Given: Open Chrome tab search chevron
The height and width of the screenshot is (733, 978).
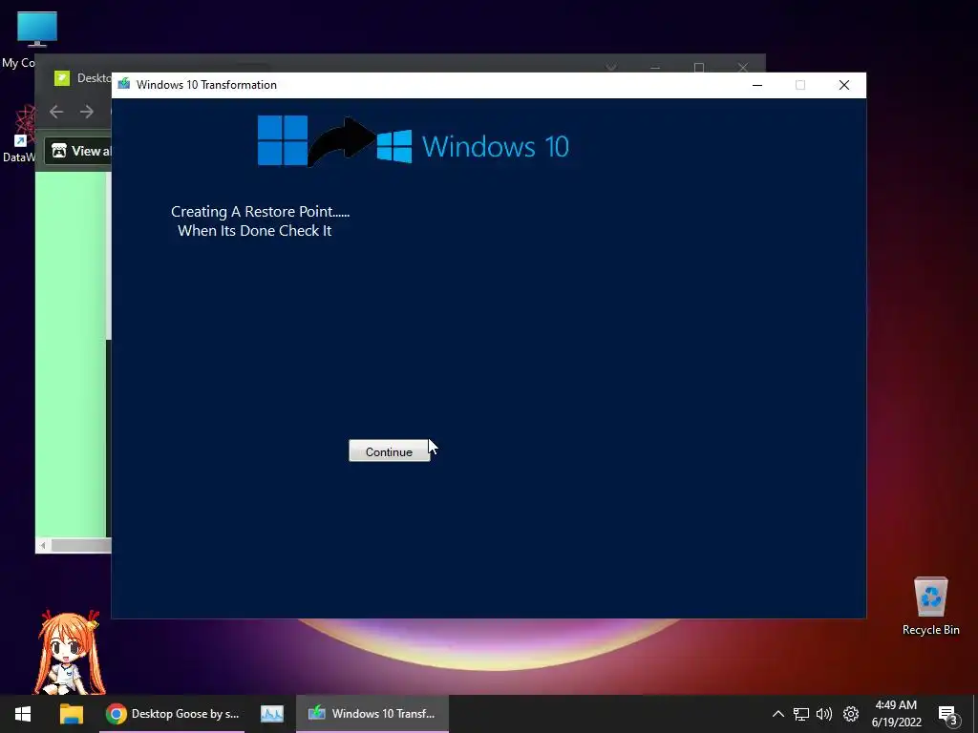Looking at the screenshot, I should (x=611, y=68).
